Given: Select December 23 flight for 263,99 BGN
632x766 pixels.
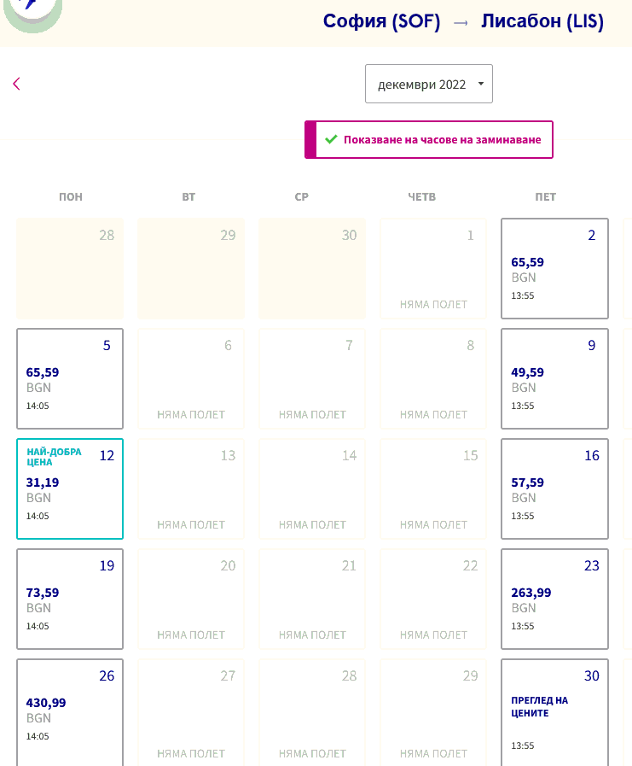Looking at the screenshot, I should [554, 599].
